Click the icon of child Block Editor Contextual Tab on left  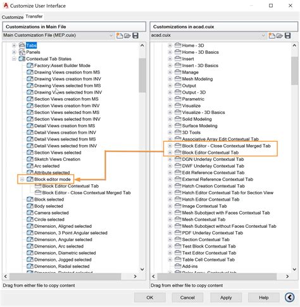tap(38, 186)
